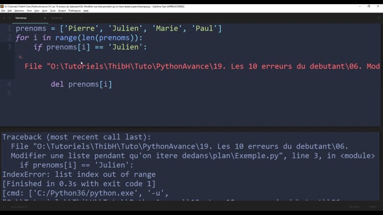Click the red inline error File path message
The image size is (383, 215).
point(202,66)
